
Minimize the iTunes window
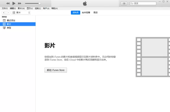(160, 1)
